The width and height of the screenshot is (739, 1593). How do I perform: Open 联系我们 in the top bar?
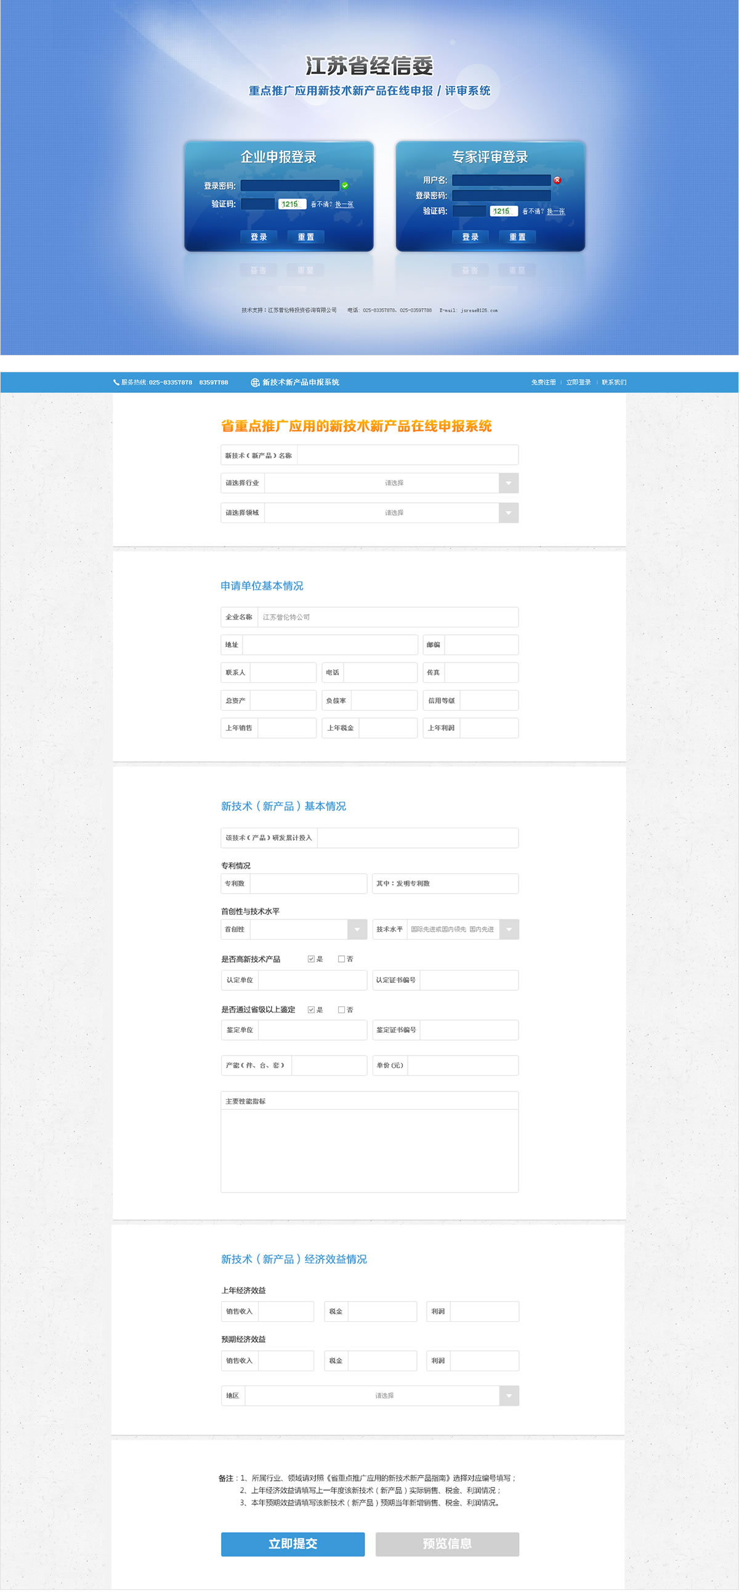click(613, 382)
